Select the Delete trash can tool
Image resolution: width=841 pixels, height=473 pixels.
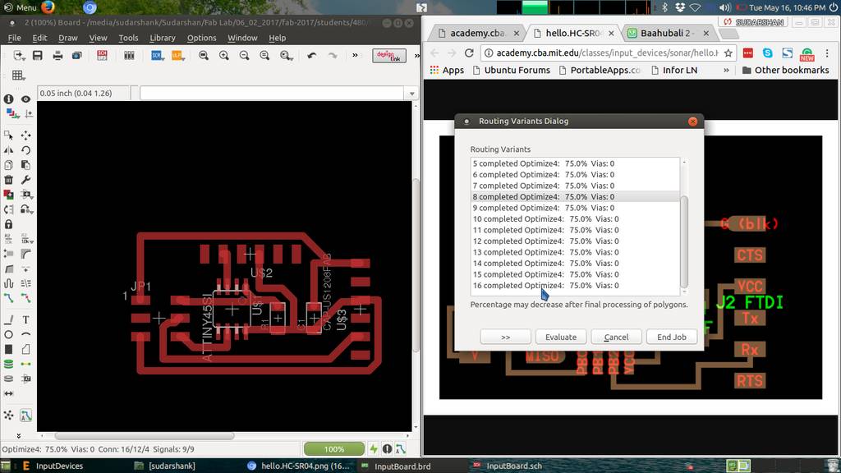pos(8,180)
